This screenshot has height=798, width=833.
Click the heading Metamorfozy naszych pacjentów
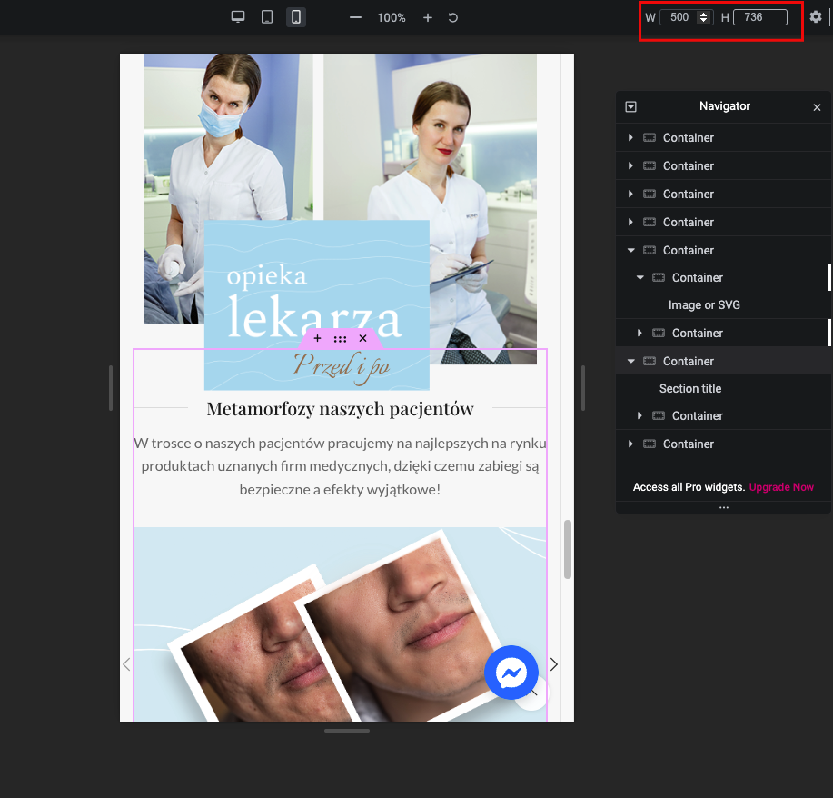(340, 409)
